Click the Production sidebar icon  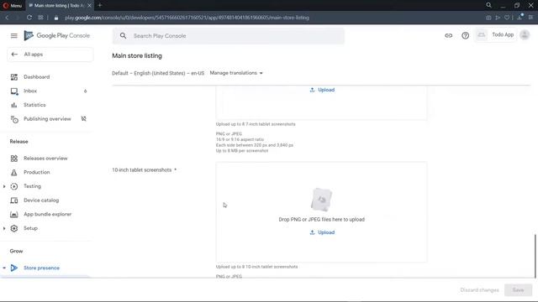14,172
